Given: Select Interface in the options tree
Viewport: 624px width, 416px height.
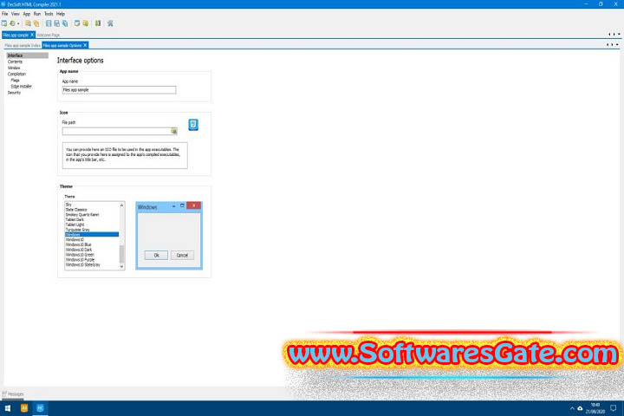Looking at the screenshot, I should point(15,55).
